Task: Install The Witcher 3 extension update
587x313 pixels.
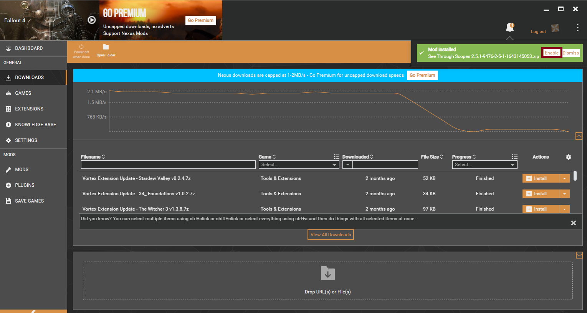Action: click(541, 209)
